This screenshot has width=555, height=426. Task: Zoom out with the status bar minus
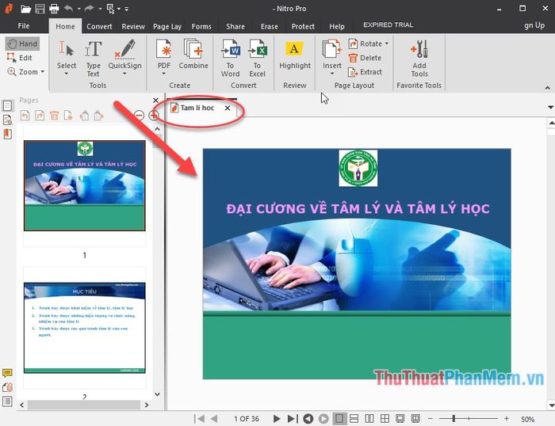431,419
